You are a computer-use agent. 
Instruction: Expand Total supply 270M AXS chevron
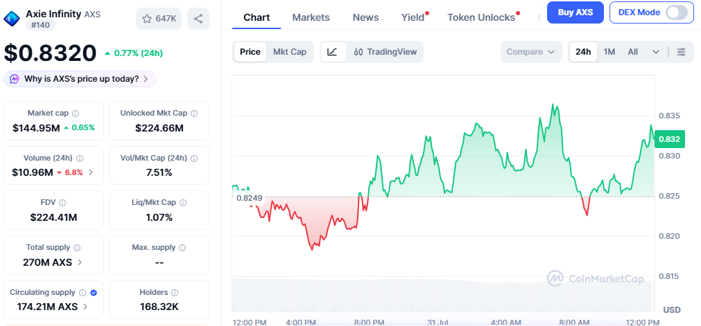(x=80, y=262)
